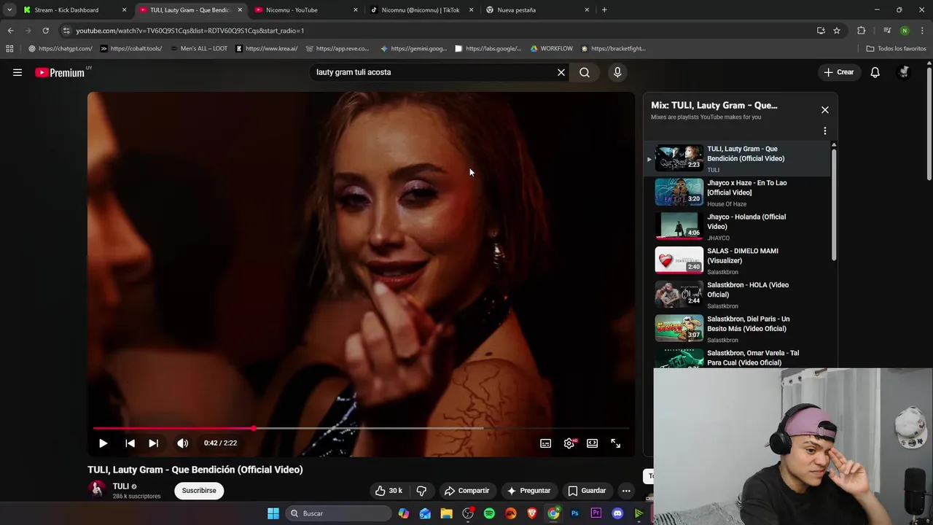Open YouTube account avatar menu
The height and width of the screenshot is (525, 933).
(x=904, y=72)
